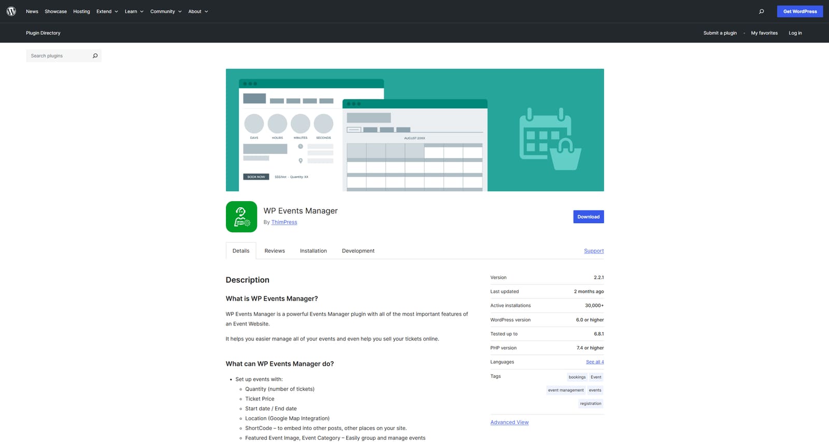
Task: Open the Plugin Directory link
Action: click(x=43, y=33)
